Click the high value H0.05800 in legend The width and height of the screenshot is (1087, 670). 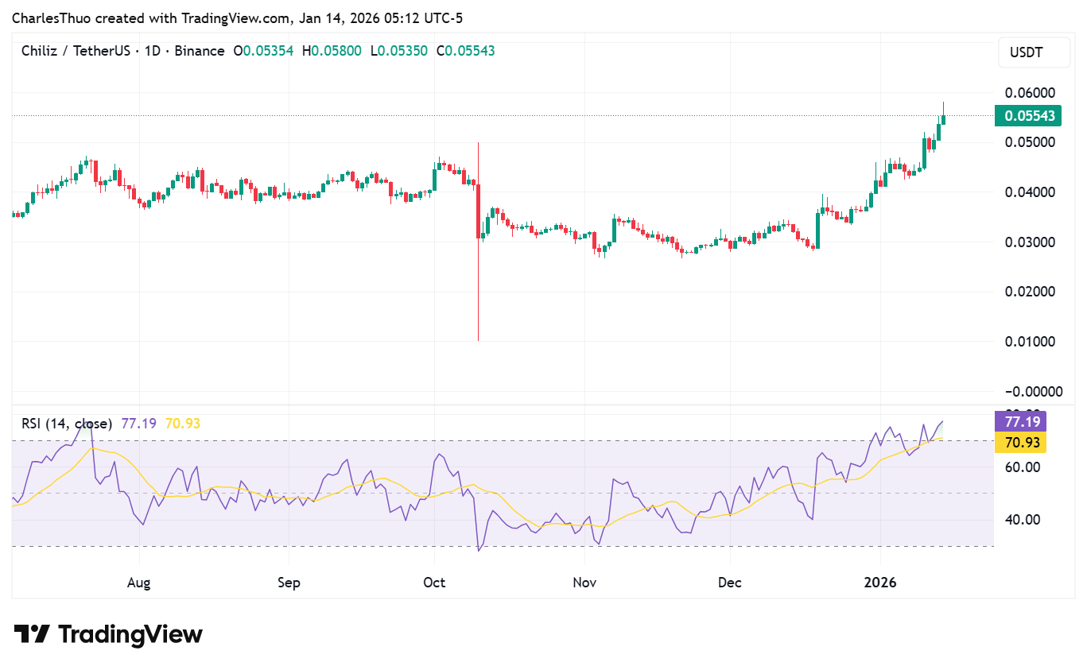(332, 51)
